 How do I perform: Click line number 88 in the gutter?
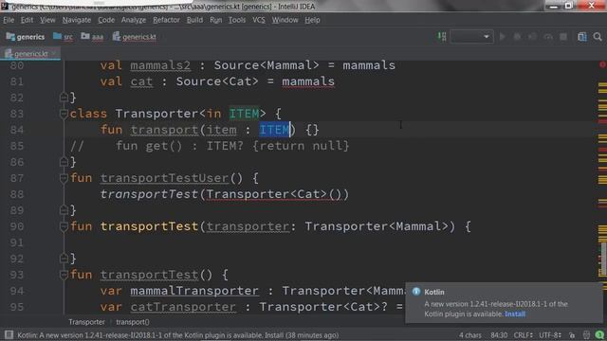(17, 194)
